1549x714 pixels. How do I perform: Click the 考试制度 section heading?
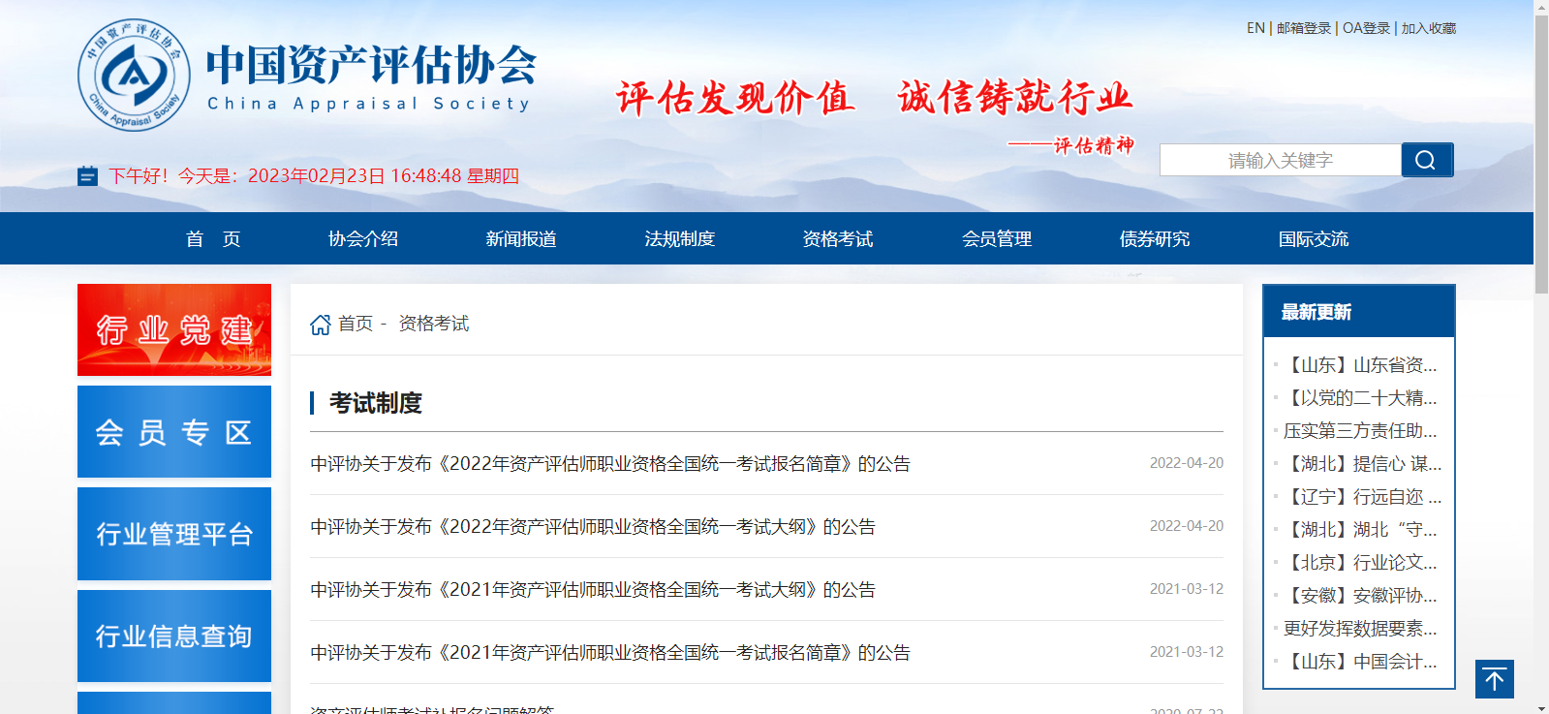pyautogui.click(x=376, y=403)
